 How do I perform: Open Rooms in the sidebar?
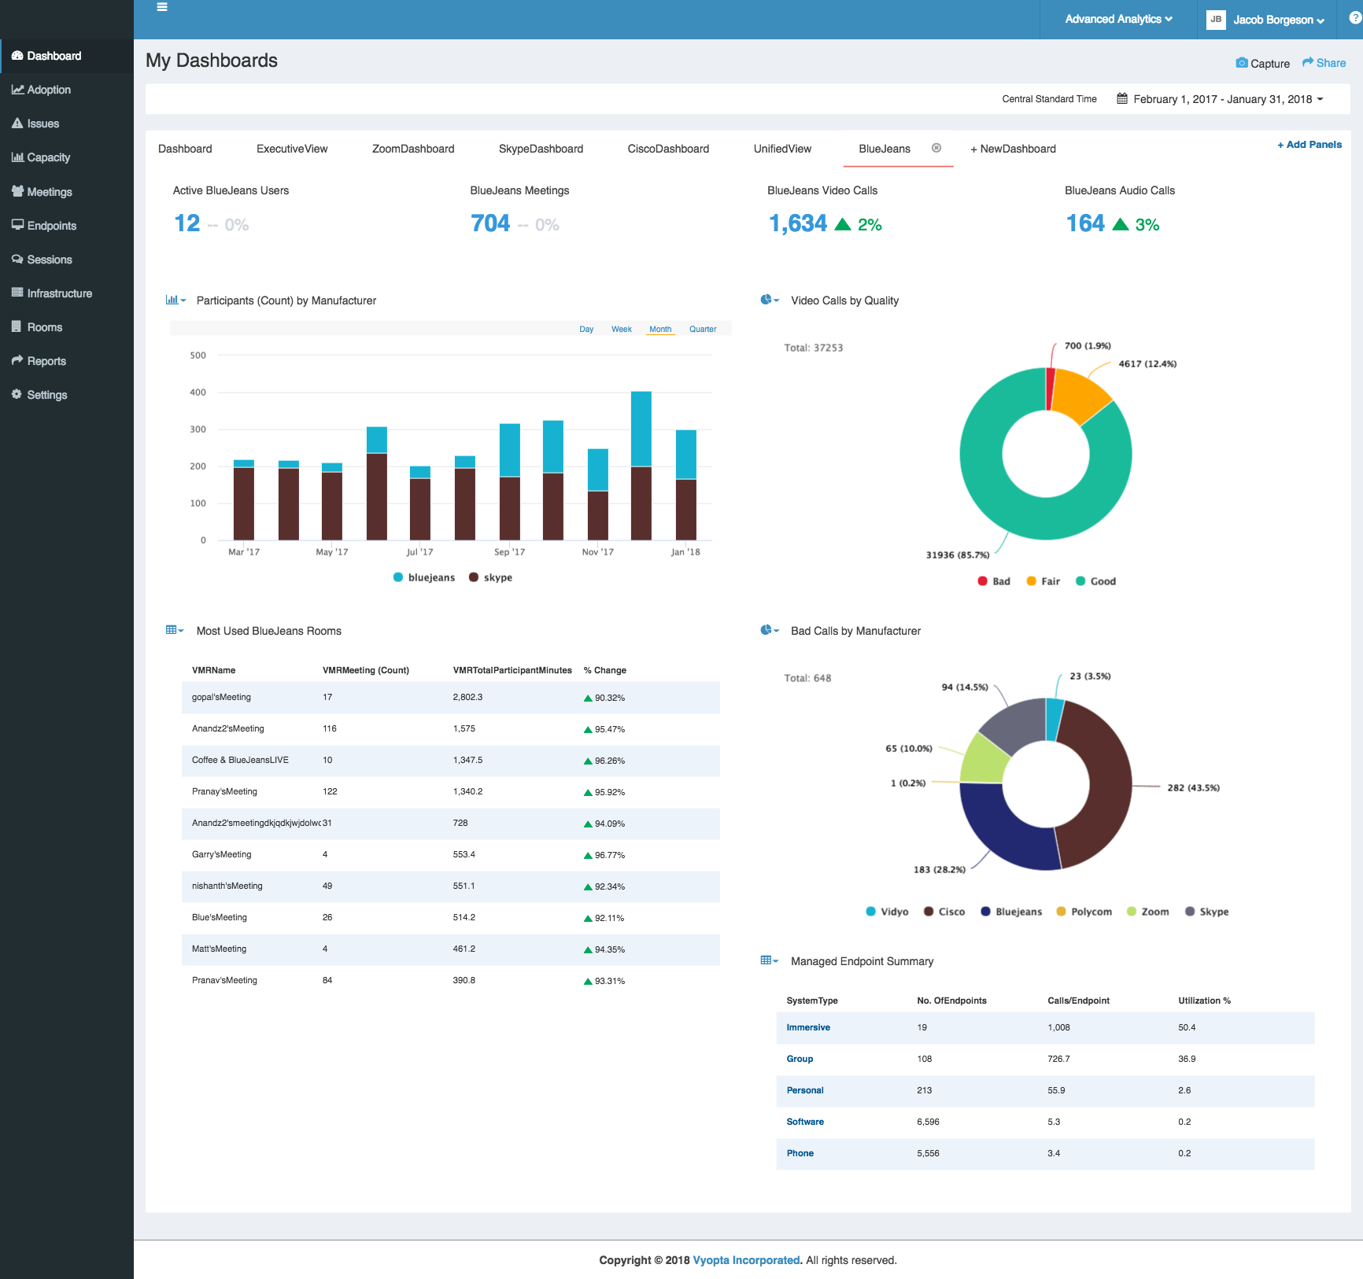(x=67, y=327)
